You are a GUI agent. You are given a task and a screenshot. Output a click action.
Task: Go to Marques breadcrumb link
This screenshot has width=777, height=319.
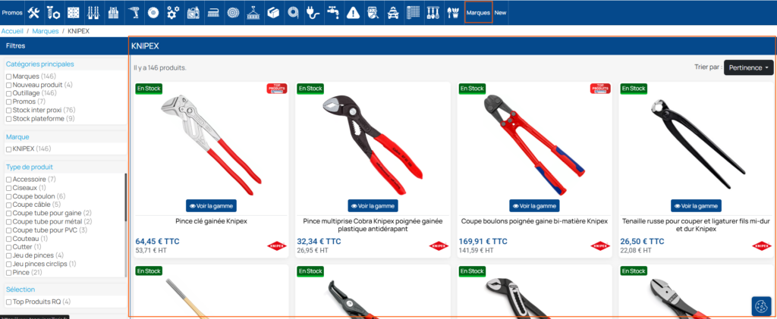point(46,31)
